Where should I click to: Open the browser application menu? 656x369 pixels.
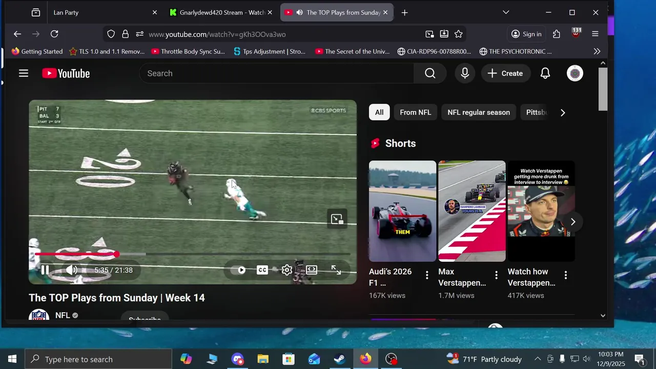595,34
